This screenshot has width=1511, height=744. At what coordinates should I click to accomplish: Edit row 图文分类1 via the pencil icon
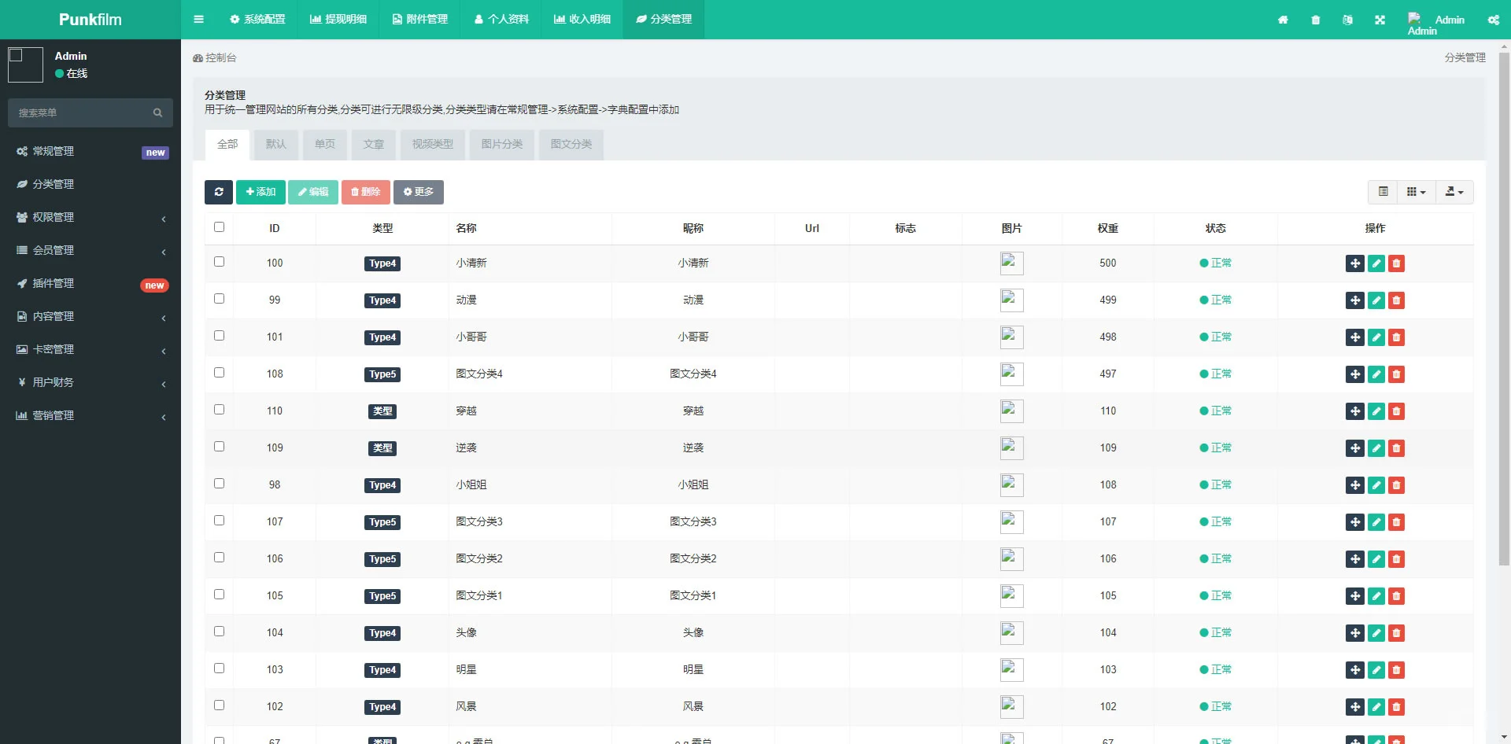[x=1376, y=596]
